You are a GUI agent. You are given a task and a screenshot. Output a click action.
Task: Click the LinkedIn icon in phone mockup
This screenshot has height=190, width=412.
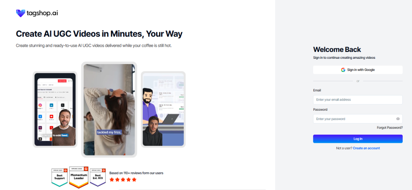[51, 105]
